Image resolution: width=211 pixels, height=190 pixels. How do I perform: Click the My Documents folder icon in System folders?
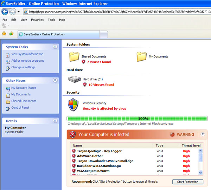click(142, 57)
